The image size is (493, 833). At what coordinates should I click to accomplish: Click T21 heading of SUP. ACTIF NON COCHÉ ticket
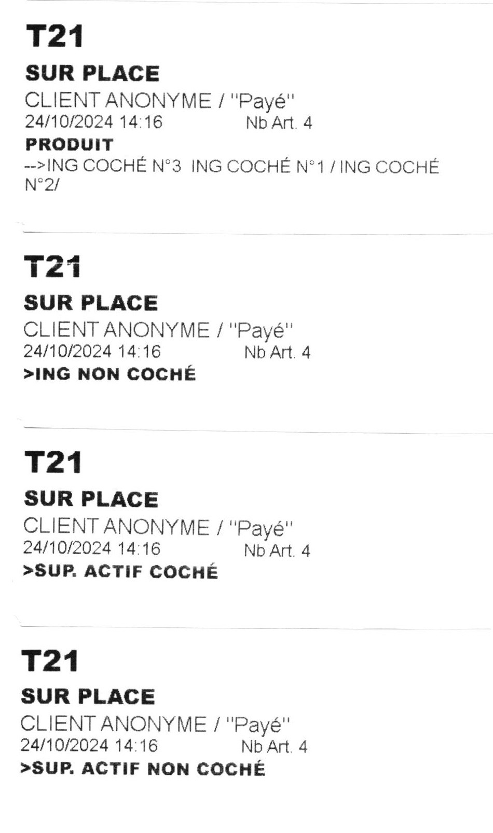(50, 661)
